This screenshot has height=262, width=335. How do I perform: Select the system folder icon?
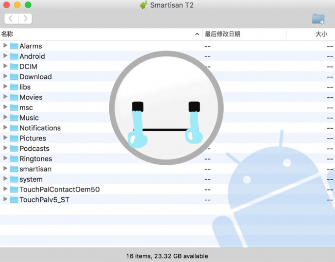pos(14,179)
